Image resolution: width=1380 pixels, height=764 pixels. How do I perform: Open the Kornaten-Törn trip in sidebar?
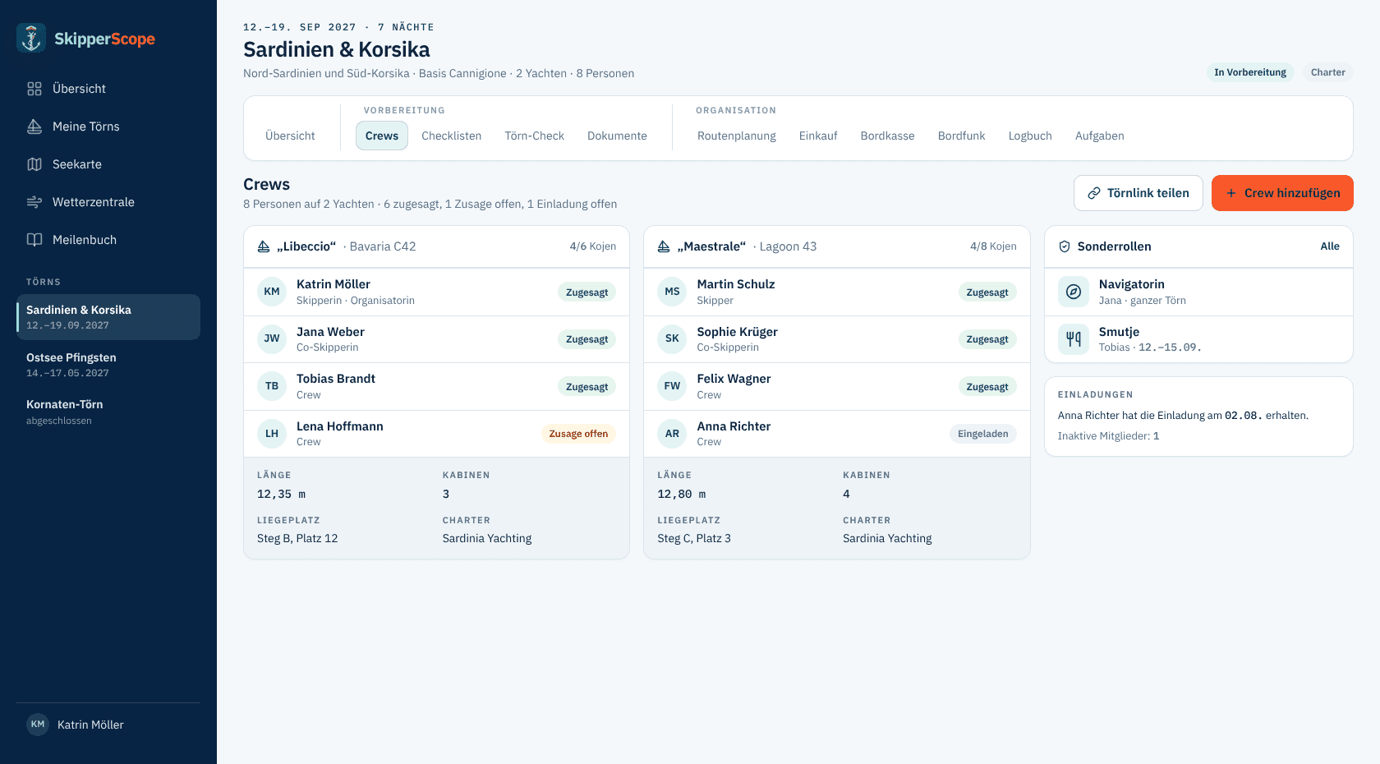(x=108, y=412)
